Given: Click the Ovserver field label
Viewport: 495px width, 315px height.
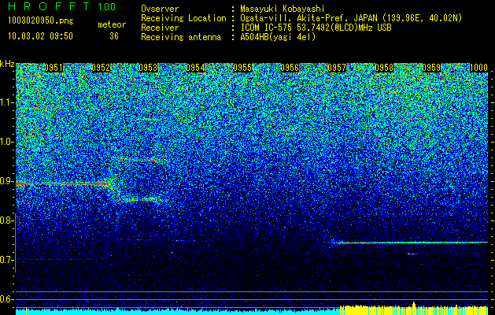Looking at the screenshot, I should (x=160, y=9).
